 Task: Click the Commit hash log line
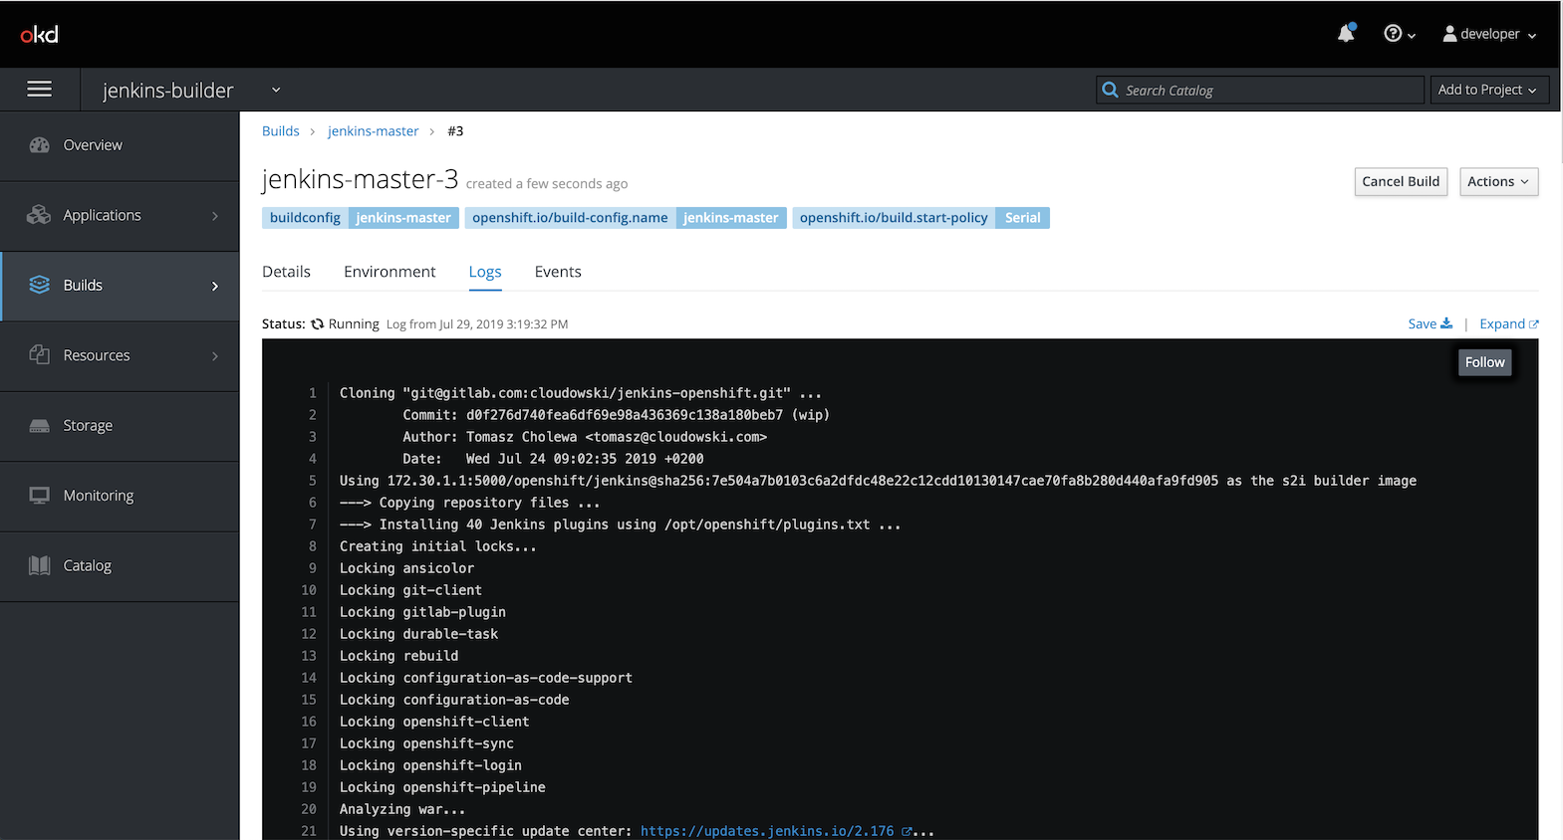pos(616,415)
